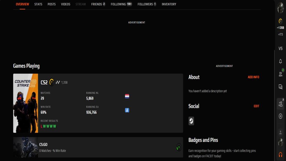Viewport: 286px width, 161px height.
Task: Open the Friends tab
Action: 98,4
